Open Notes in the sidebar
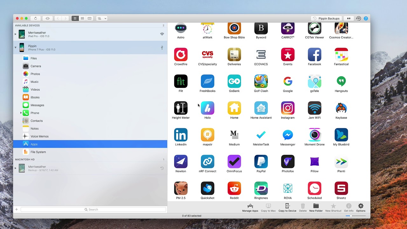The image size is (407, 229). click(x=90, y=128)
